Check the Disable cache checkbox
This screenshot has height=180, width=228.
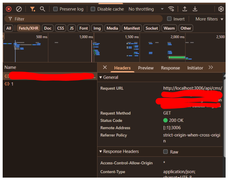93,9
